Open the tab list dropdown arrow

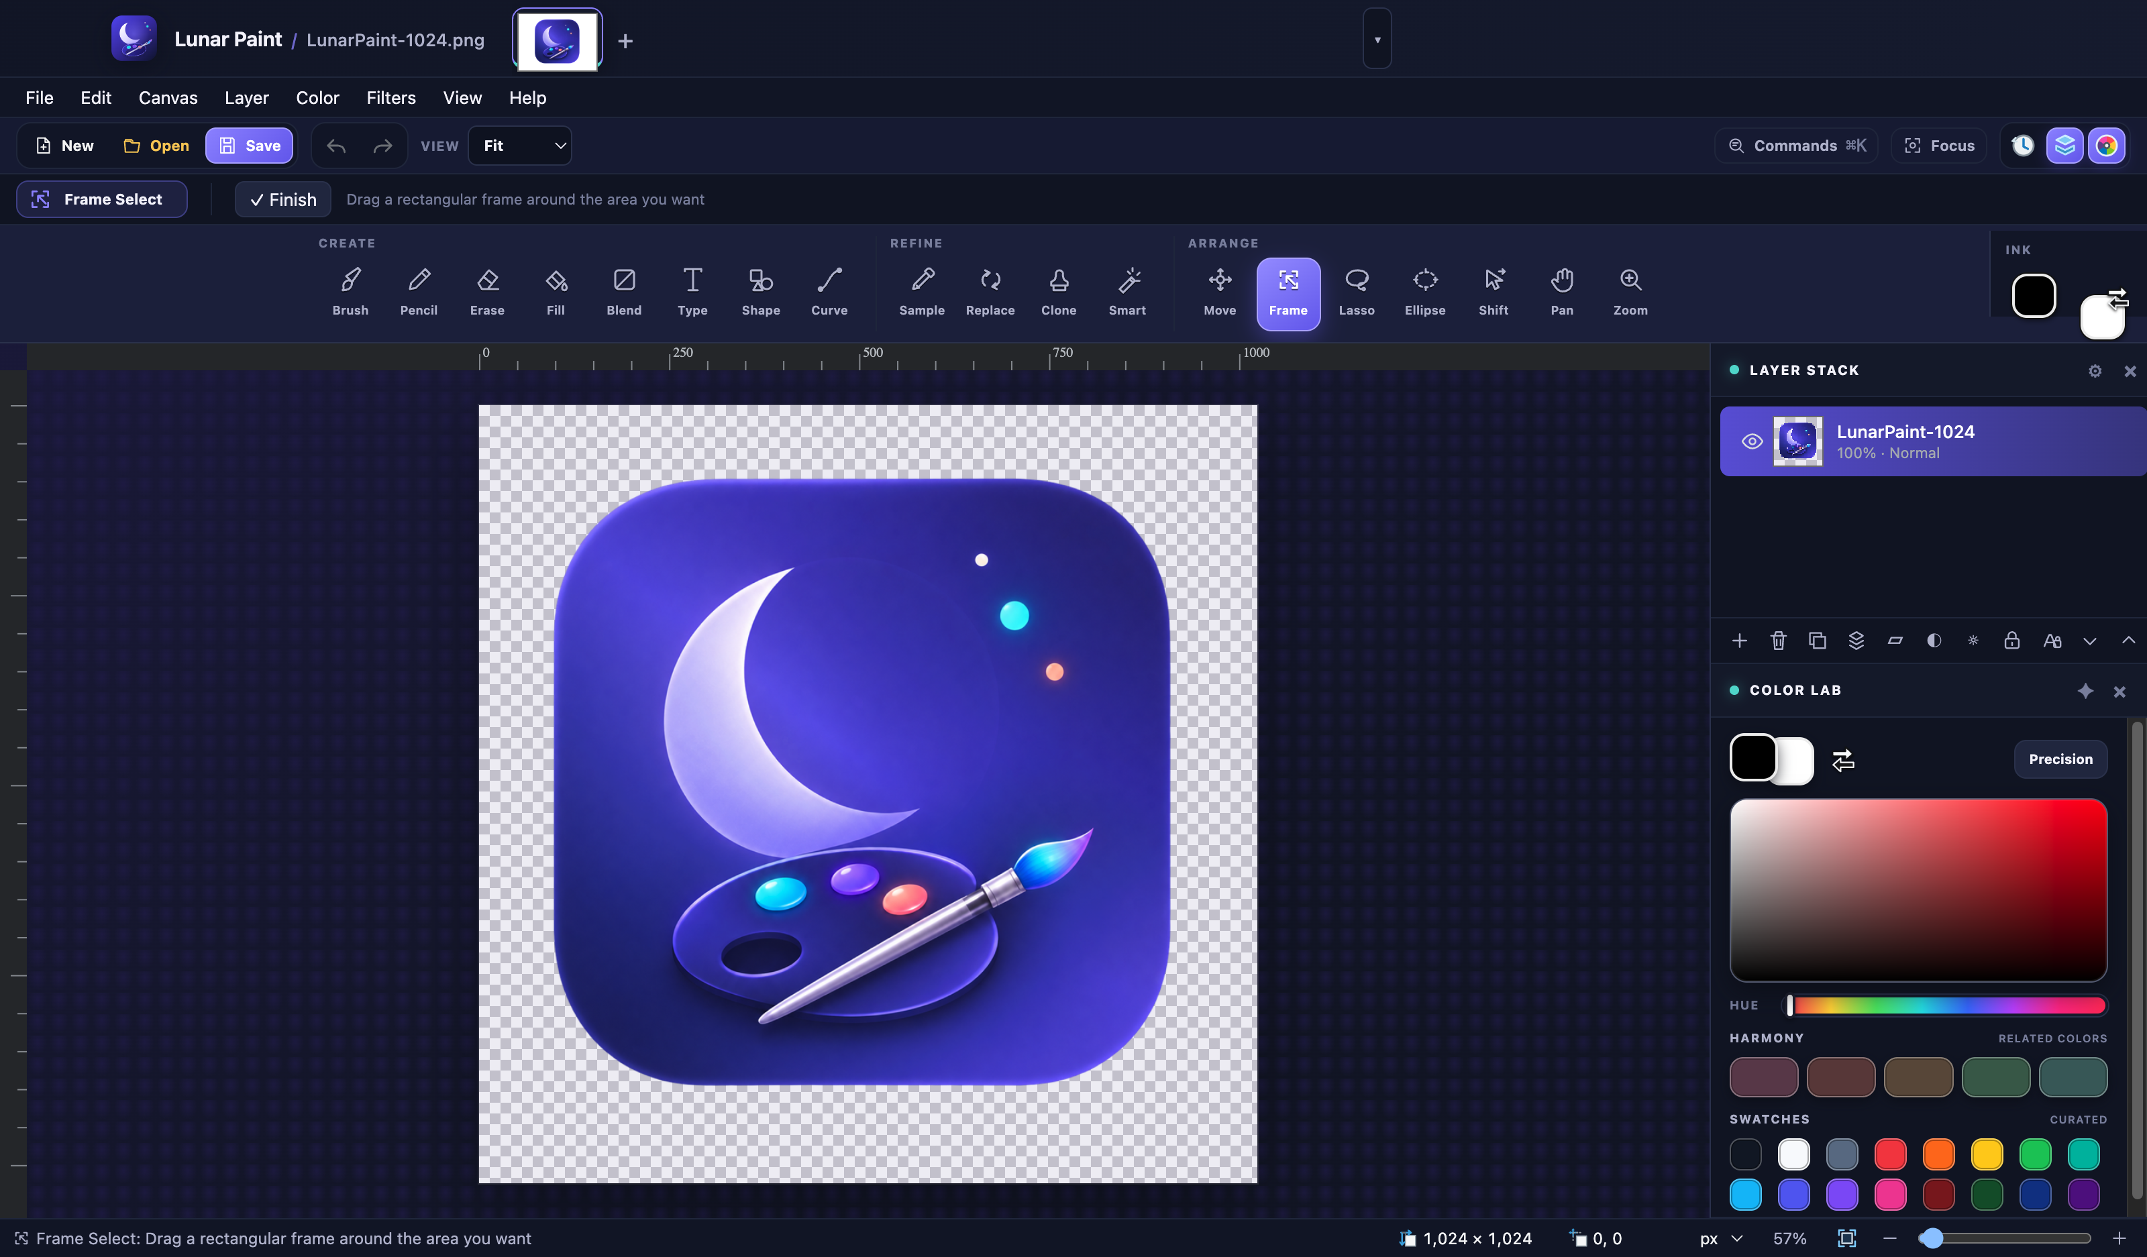click(x=1377, y=39)
